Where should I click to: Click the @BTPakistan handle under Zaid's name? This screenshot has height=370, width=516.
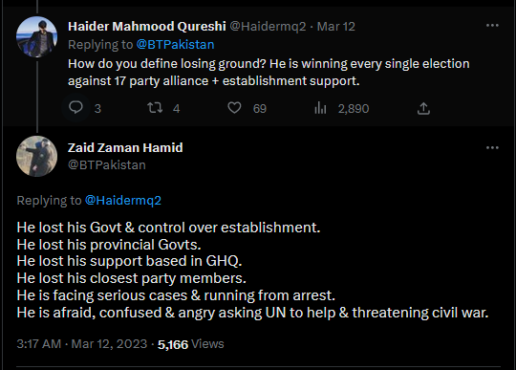pos(107,164)
